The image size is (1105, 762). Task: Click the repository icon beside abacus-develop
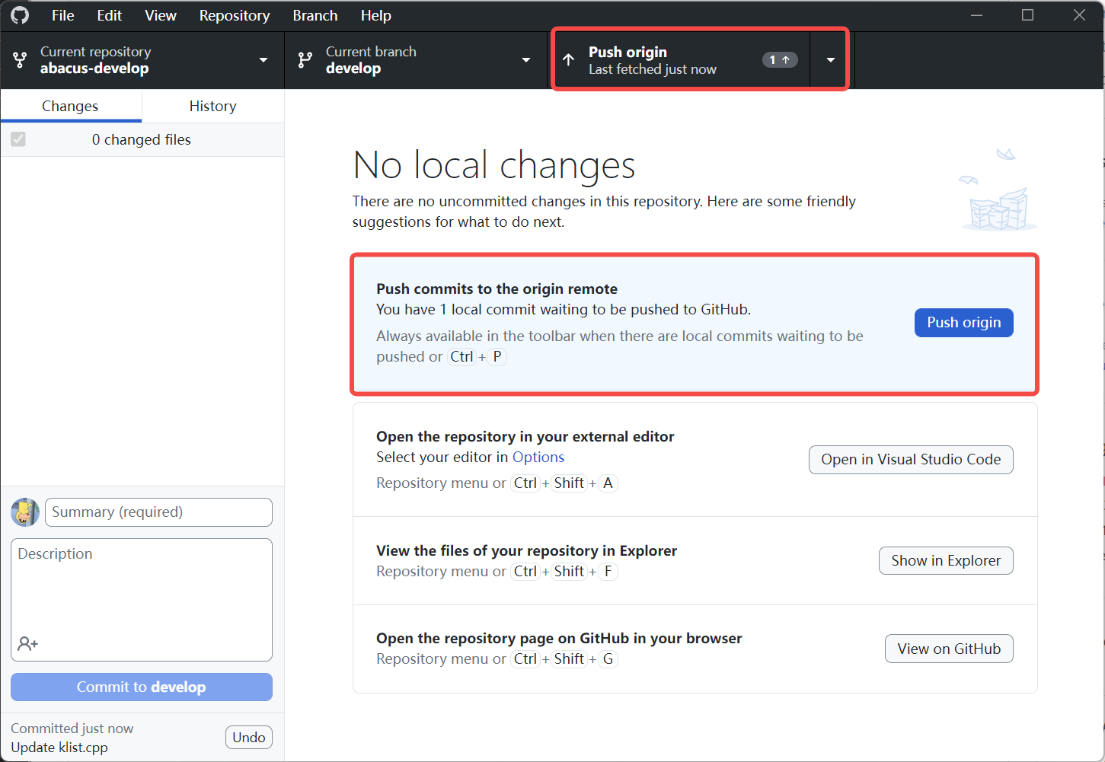21,60
